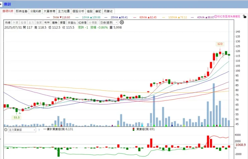Click the 20MA 99.41 legend entry
The height and width of the screenshot is (159, 248).
(x=119, y=17)
